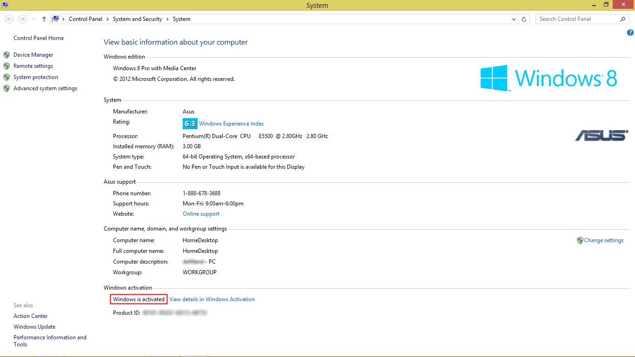Screen dimensions: 635x357
Task: Click the 'HomeDesktop' value beside Full computer name
Action: 200,251
